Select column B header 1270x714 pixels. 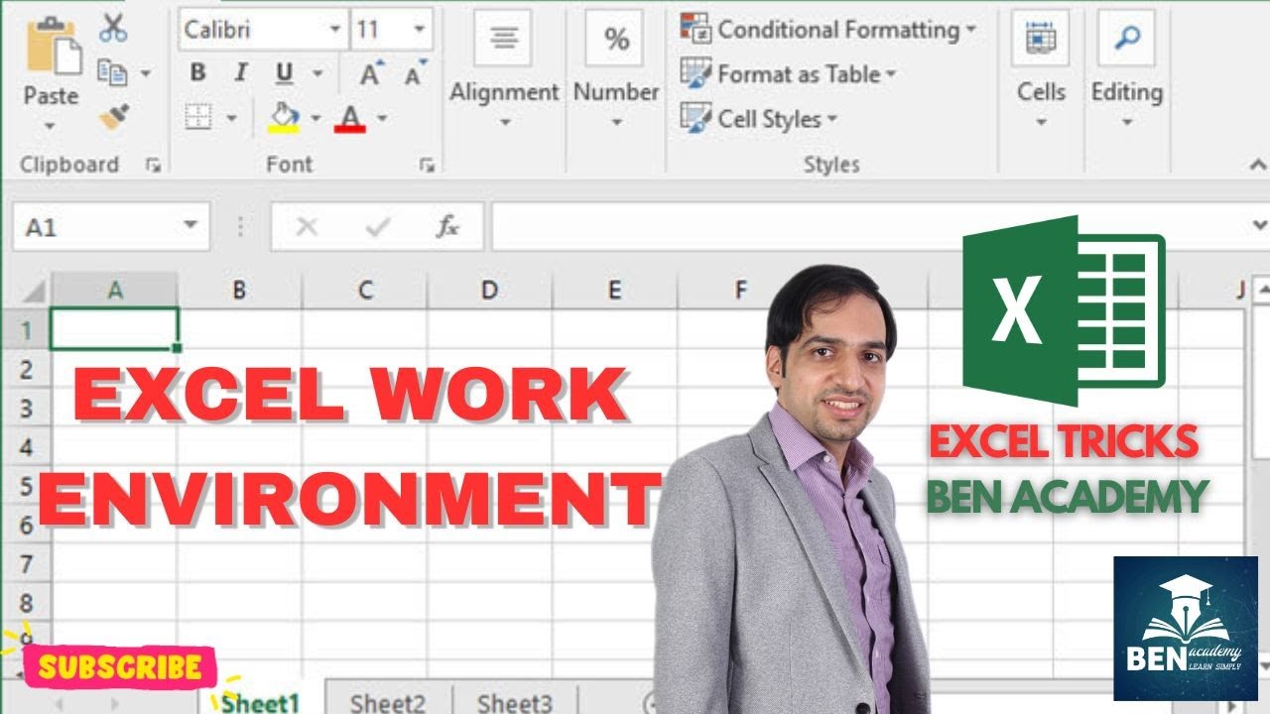240,290
